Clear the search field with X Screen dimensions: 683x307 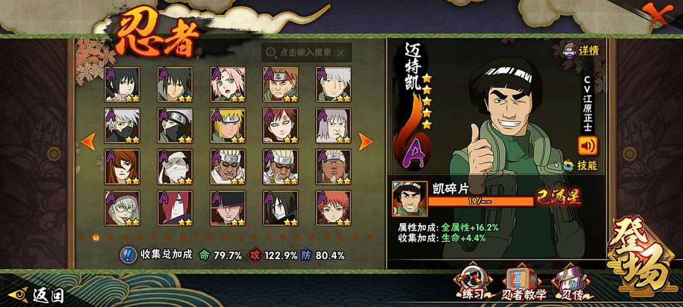click(x=341, y=53)
